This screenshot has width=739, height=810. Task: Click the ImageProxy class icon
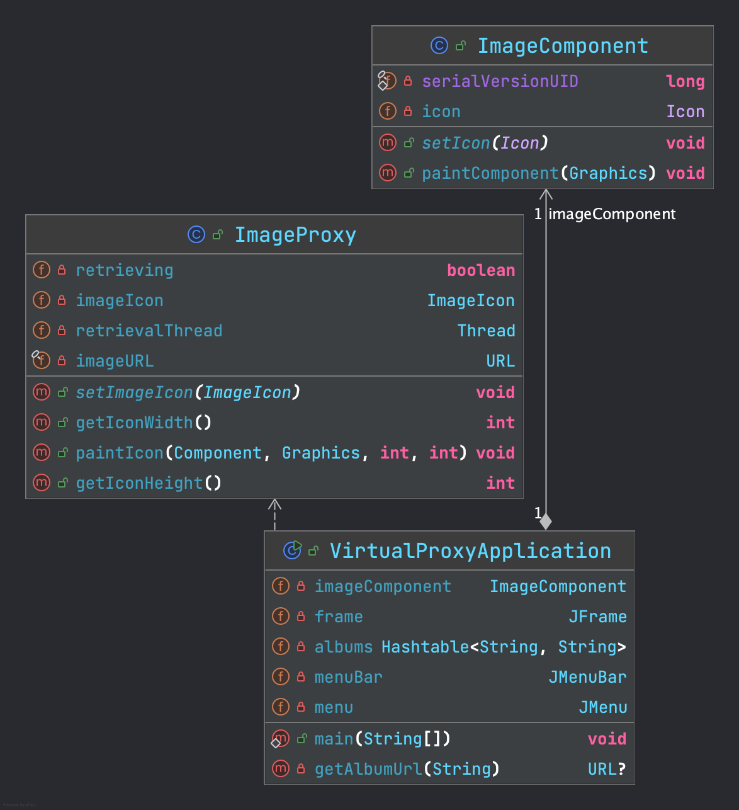(x=196, y=234)
